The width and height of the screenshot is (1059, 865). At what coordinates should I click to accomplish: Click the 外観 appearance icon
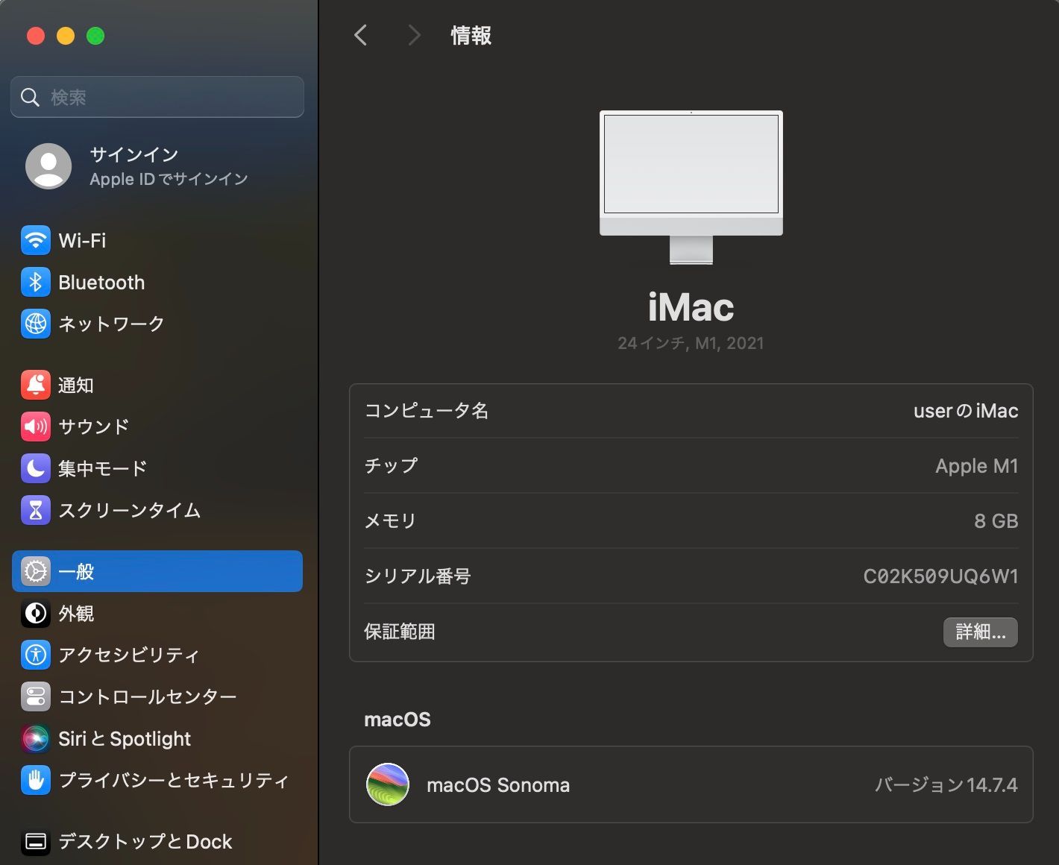[36, 613]
